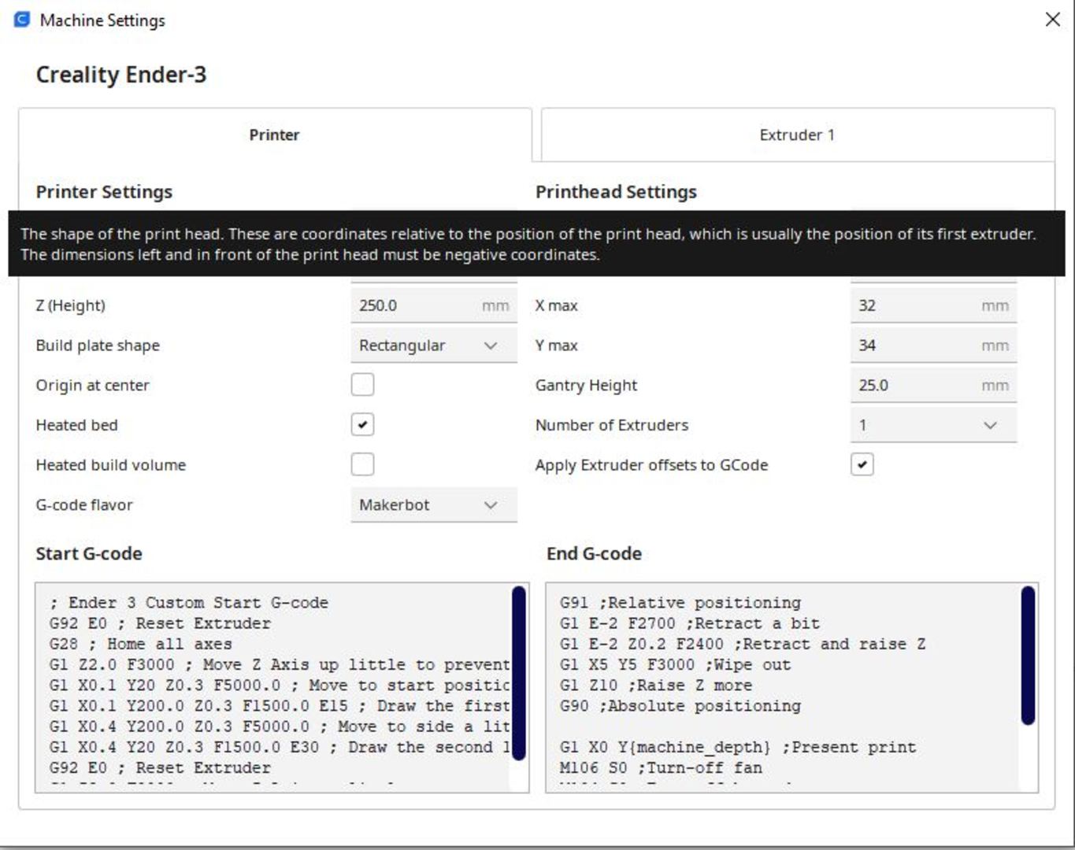Click 'G1 Z10 ;Raise Z more' line

(x=656, y=686)
